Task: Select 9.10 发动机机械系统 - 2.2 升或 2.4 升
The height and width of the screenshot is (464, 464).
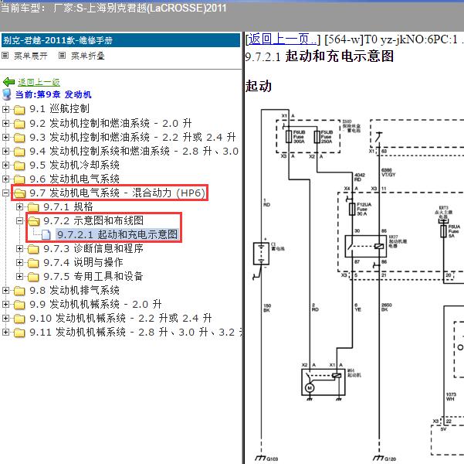Action: [x=120, y=318]
